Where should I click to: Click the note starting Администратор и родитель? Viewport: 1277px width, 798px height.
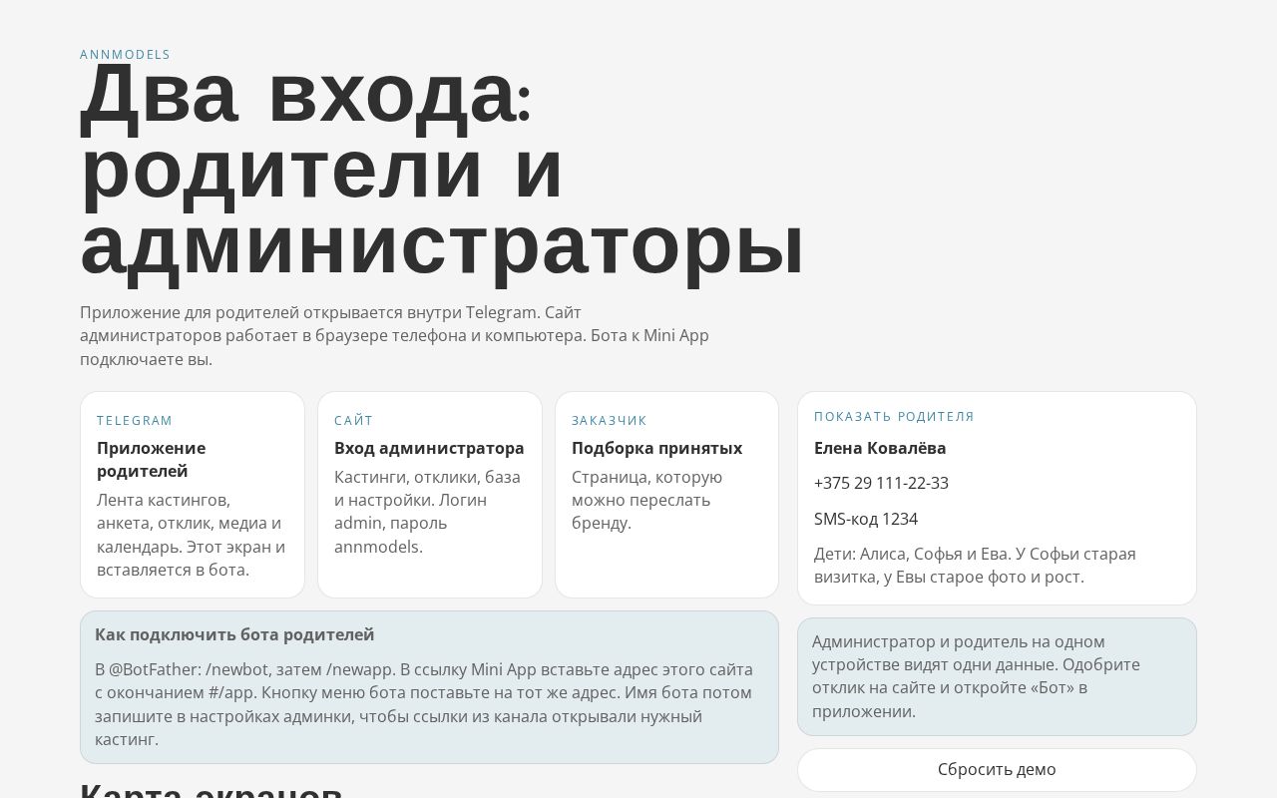coord(997,676)
